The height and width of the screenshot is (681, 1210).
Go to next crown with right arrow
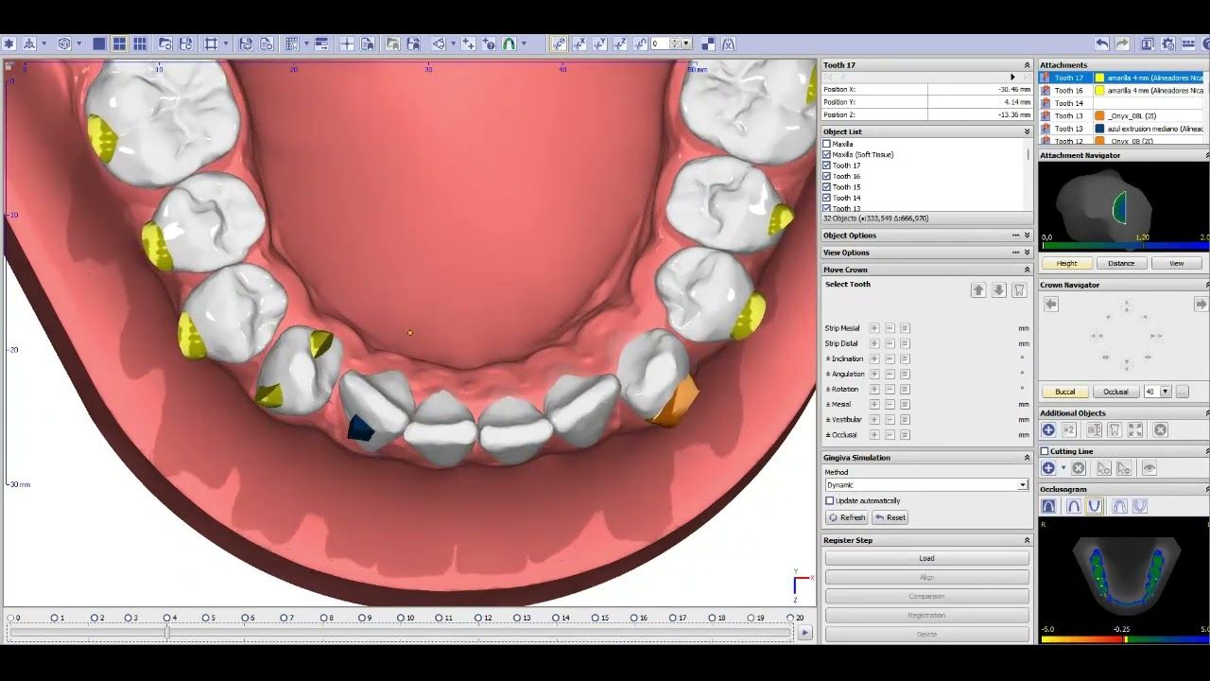click(1201, 304)
